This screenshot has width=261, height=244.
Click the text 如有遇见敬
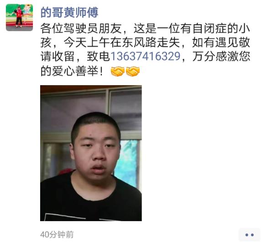tap(221, 42)
